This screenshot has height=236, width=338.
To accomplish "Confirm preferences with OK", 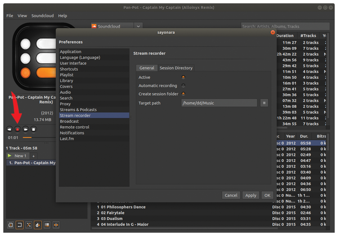I will tap(267, 195).
